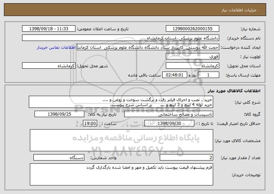Click the general description text box

pyautogui.click(x=121, y=102)
